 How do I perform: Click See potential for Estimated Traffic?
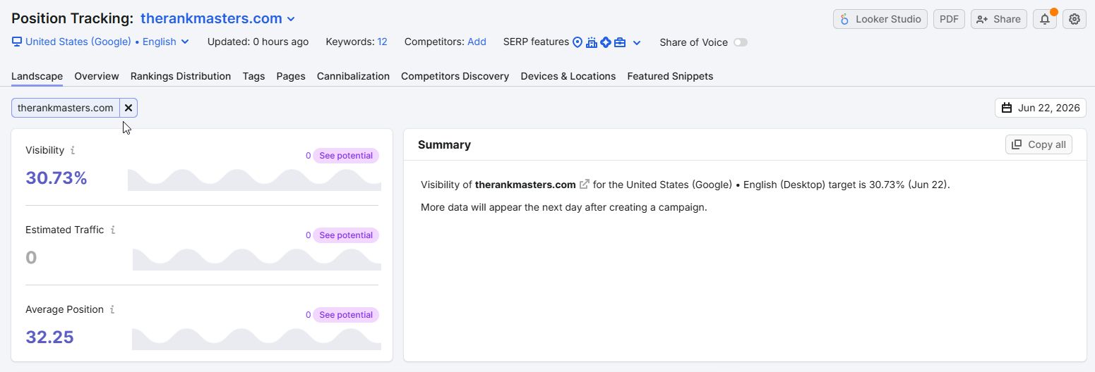346,235
